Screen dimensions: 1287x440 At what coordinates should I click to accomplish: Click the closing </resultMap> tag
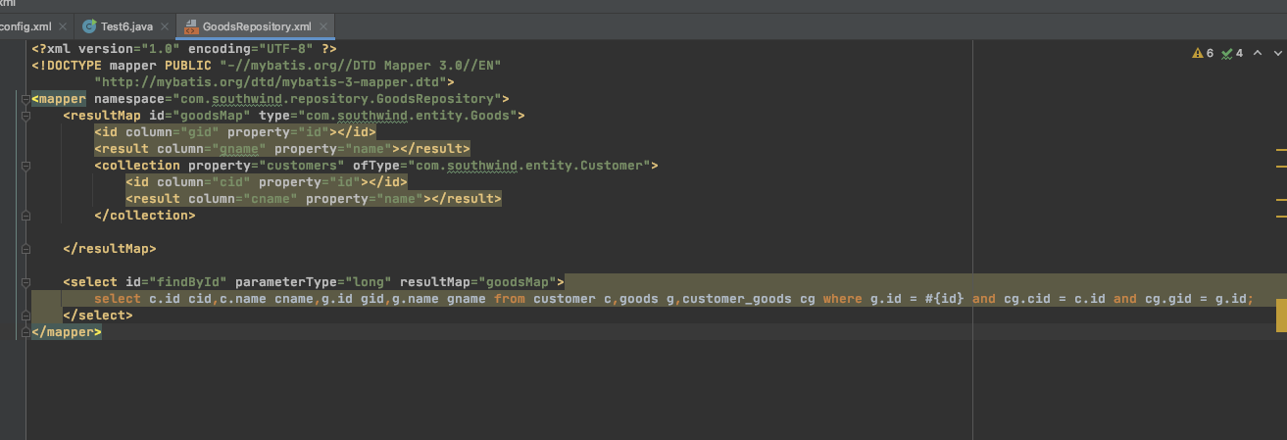110,249
